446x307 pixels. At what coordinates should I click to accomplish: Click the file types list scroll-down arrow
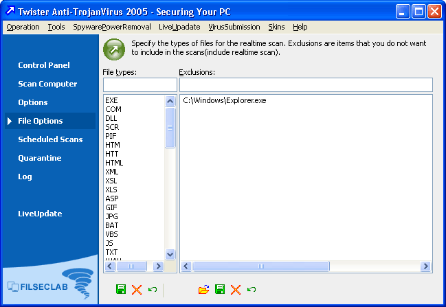pos(170,254)
